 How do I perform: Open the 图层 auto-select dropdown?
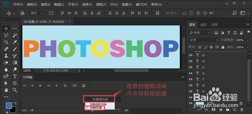(x=36, y=13)
